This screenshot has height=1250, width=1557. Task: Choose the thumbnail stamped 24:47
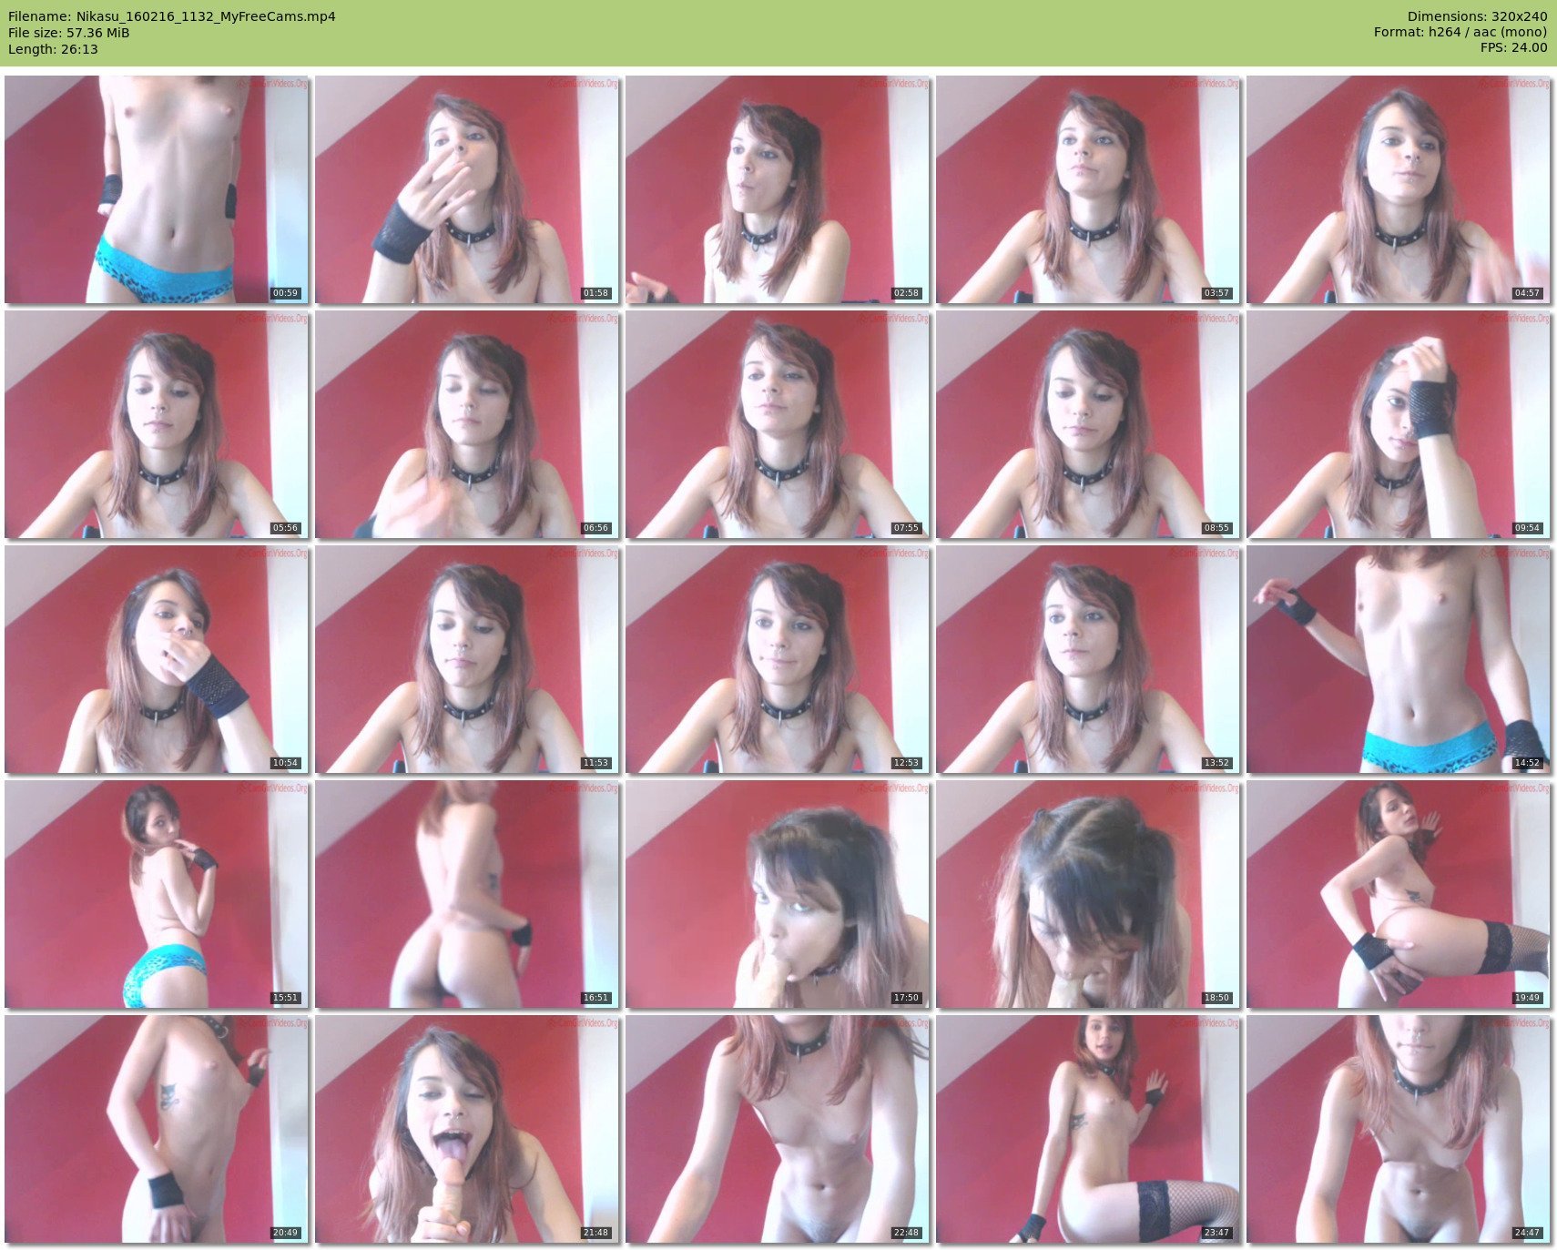(x=1399, y=1129)
